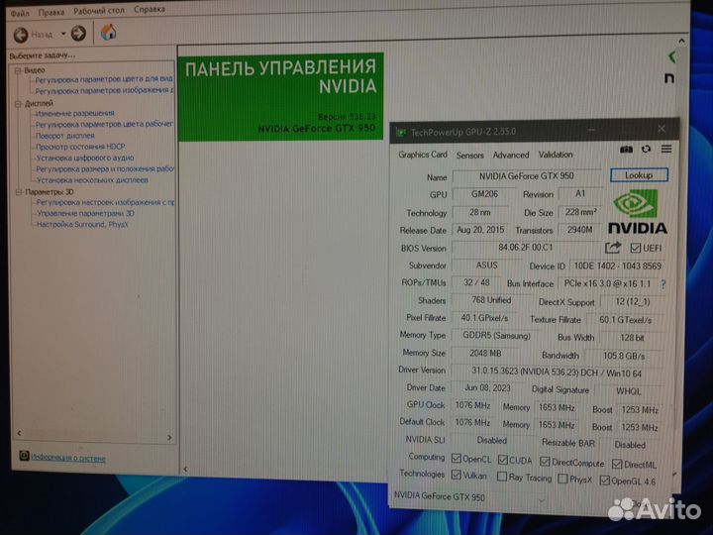The height and width of the screenshot is (535, 713).
Task: Select Регулировка размера и положения рабочего стола
Action: (x=105, y=168)
